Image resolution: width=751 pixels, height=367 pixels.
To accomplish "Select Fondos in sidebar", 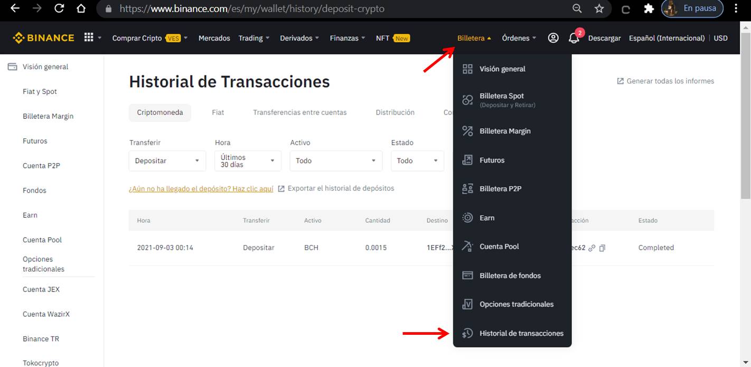I will [x=34, y=191].
